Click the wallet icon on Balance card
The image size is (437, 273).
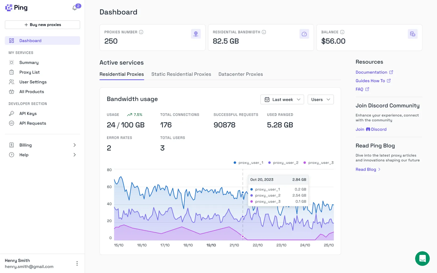click(x=413, y=34)
